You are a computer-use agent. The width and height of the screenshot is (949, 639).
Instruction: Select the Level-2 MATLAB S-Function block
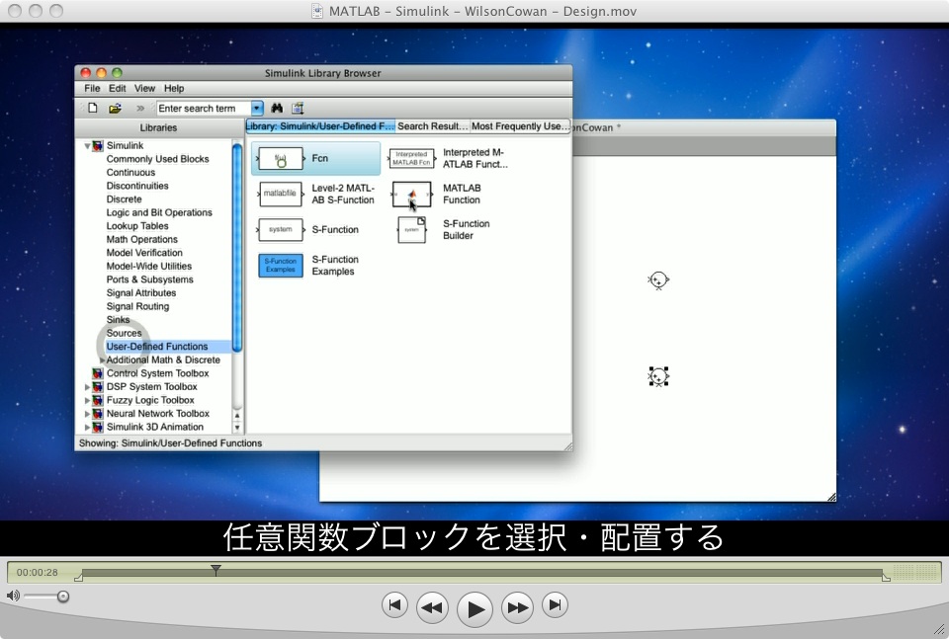tap(281, 194)
